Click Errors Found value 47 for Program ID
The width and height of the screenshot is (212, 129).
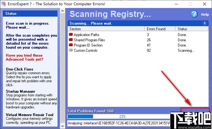coord(149,45)
